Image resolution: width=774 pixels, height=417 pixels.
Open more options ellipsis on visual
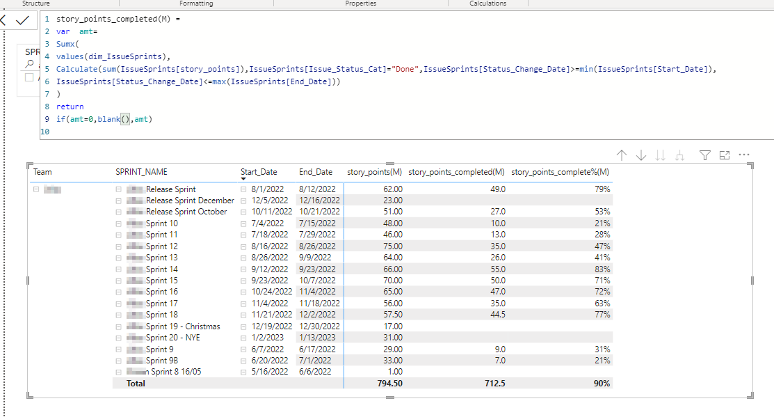pos(744,155)
